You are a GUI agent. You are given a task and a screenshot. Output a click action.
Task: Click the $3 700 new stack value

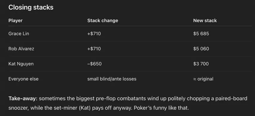pos(201,64)
